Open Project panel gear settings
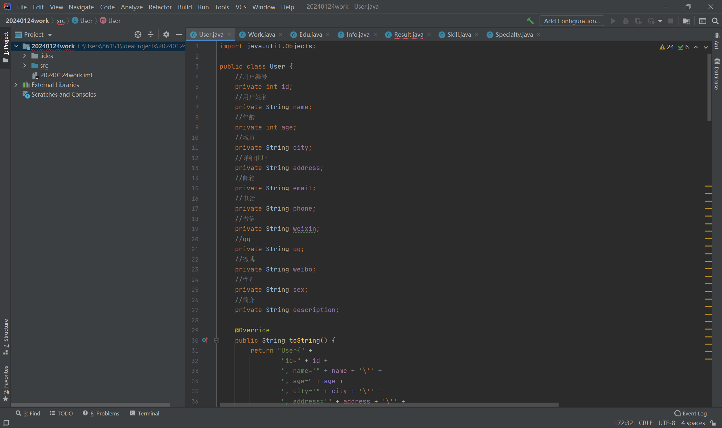The height and width of the screenshot is (428, 722). pyautogui.click(x=166, y=34)
